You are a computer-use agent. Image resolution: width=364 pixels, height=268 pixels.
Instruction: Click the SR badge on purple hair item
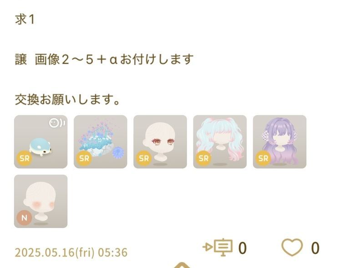coord(263,158)
